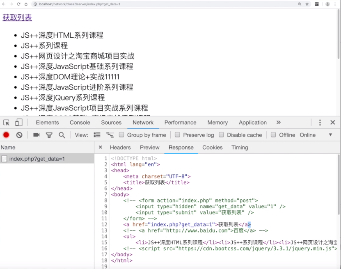Viewport: 341px width, 269px height.
Task: Click the page vertical scrollbar
Action: click(339, 35)
